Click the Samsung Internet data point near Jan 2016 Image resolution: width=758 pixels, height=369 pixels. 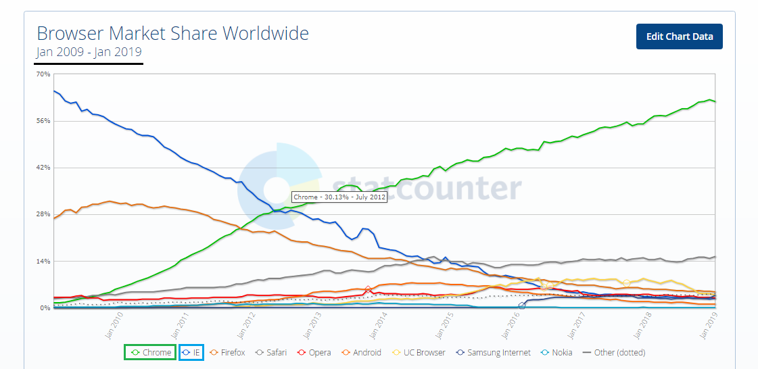(x=521, y=305)
